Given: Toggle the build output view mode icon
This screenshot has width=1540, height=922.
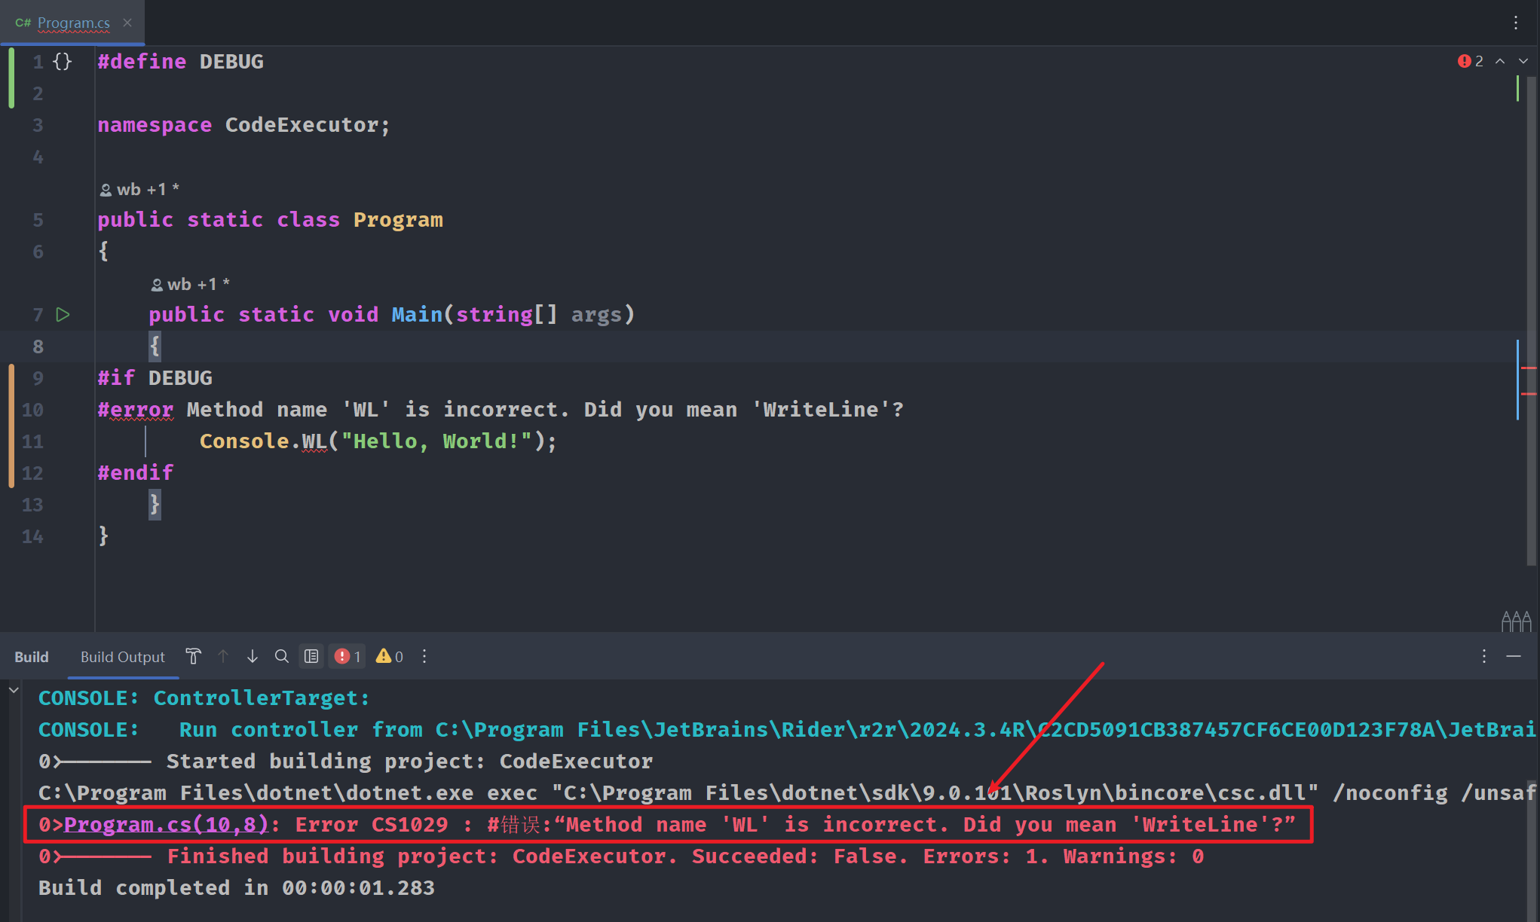Looking at the screenshot, I should [311, 656].
